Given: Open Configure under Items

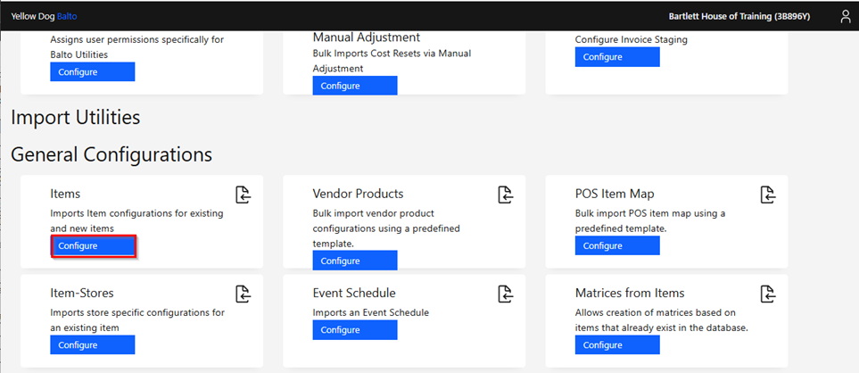Looking at the screenshot, I should click(93, 246).
